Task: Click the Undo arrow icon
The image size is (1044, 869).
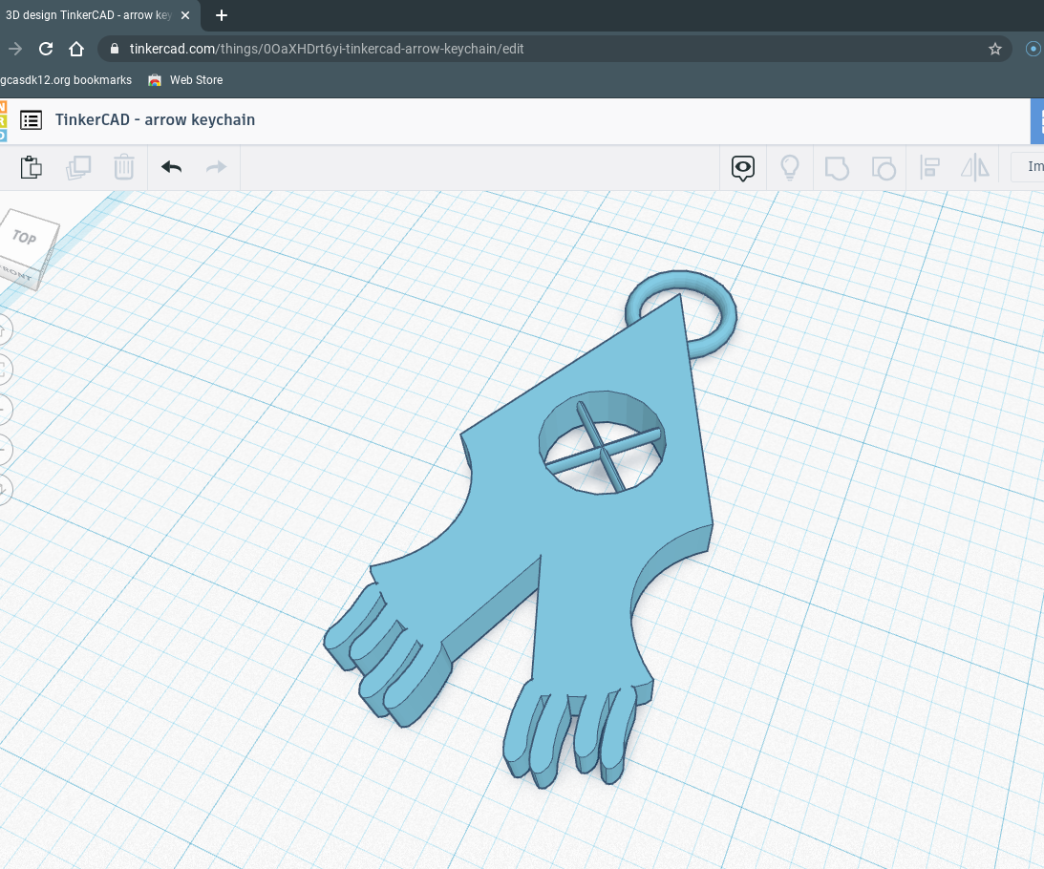Action: click(170, 167)
